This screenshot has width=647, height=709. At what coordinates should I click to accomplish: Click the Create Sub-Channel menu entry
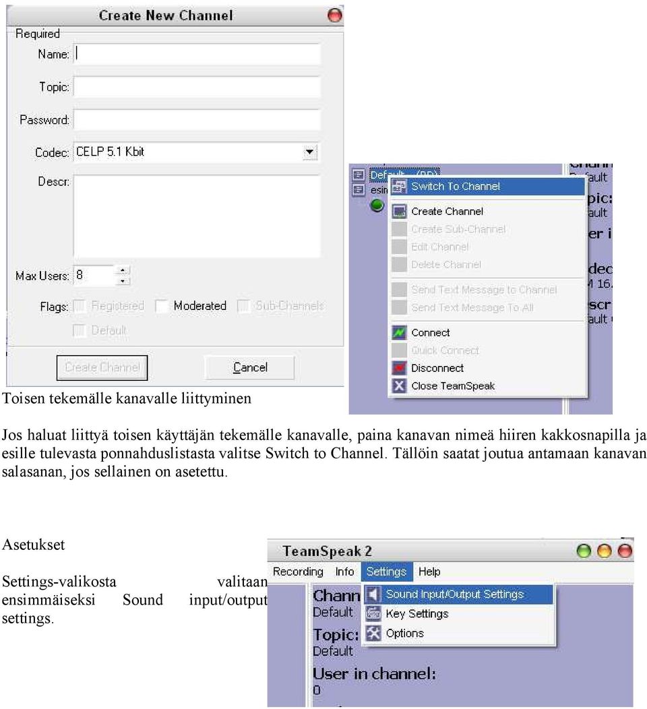click(487, 229)
